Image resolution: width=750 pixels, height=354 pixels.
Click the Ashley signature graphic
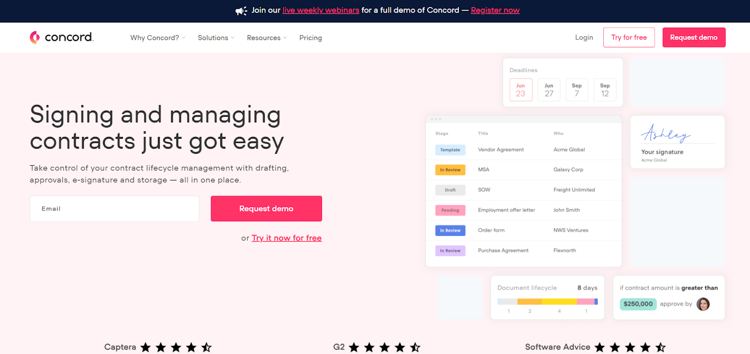pos(666,133)
